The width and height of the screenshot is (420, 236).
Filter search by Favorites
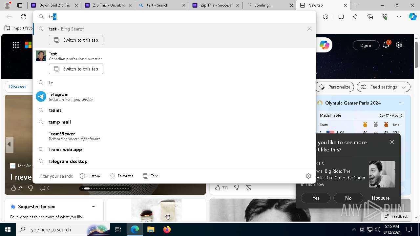[x=121, y=176]
